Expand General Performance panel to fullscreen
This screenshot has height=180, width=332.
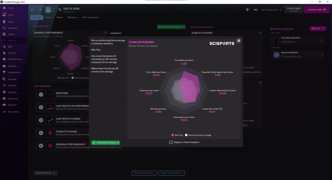tap(106, 33)
